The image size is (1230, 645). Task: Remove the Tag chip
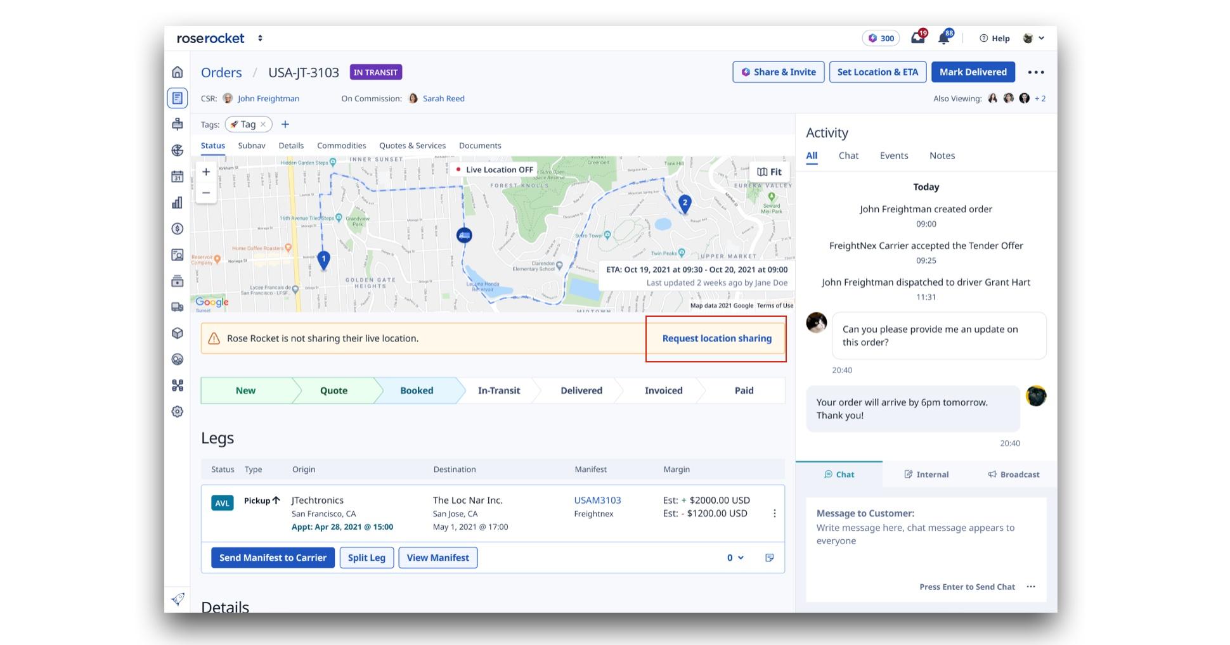263,124
